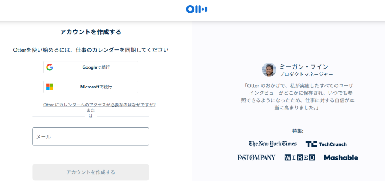Click the プロダクトマネージャー job title text
The image size is (385, 181).
[306, 74]
